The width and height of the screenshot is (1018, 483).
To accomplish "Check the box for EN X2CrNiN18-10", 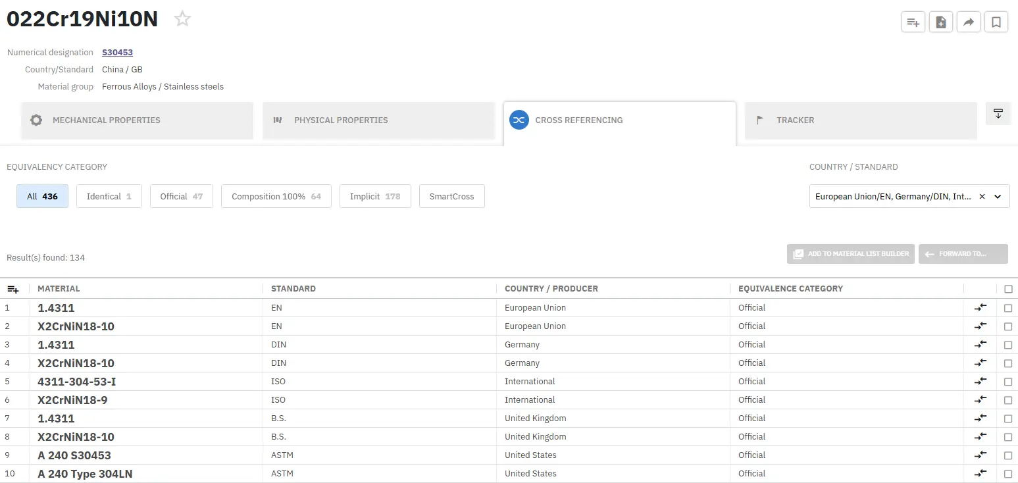I will [x=1008, y=326].
